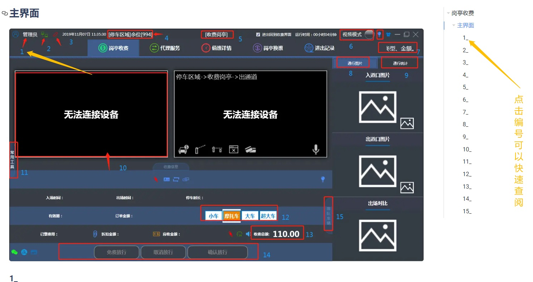Screen dimensions: 533x282
Task: Select Alipay payment icon
Action: 24,252
